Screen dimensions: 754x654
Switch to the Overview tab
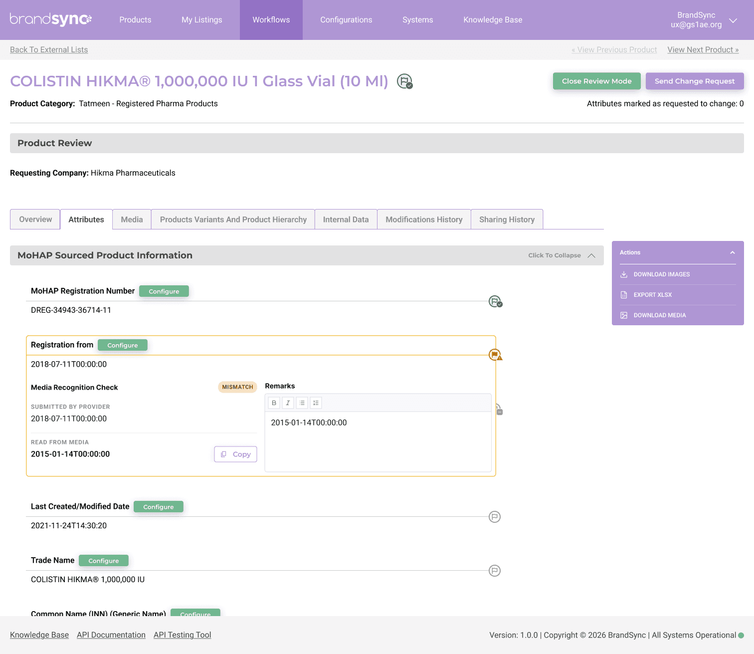pos(35,219)
